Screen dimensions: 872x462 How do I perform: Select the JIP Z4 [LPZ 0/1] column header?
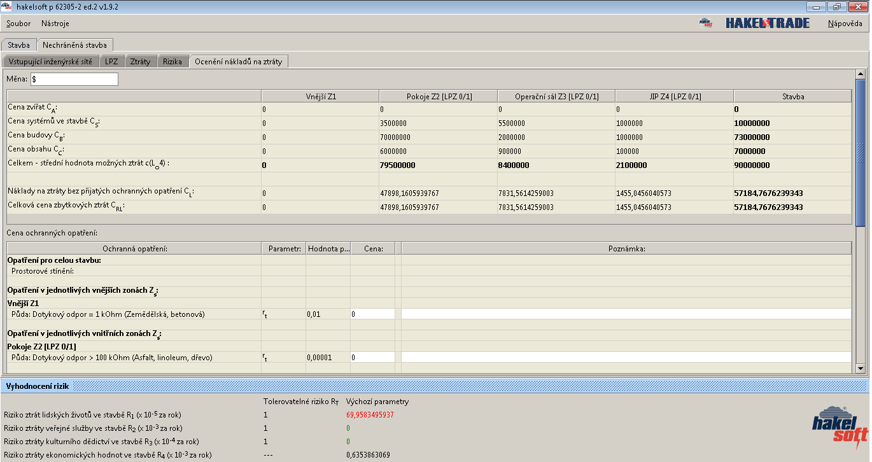(x=675, y=96)
